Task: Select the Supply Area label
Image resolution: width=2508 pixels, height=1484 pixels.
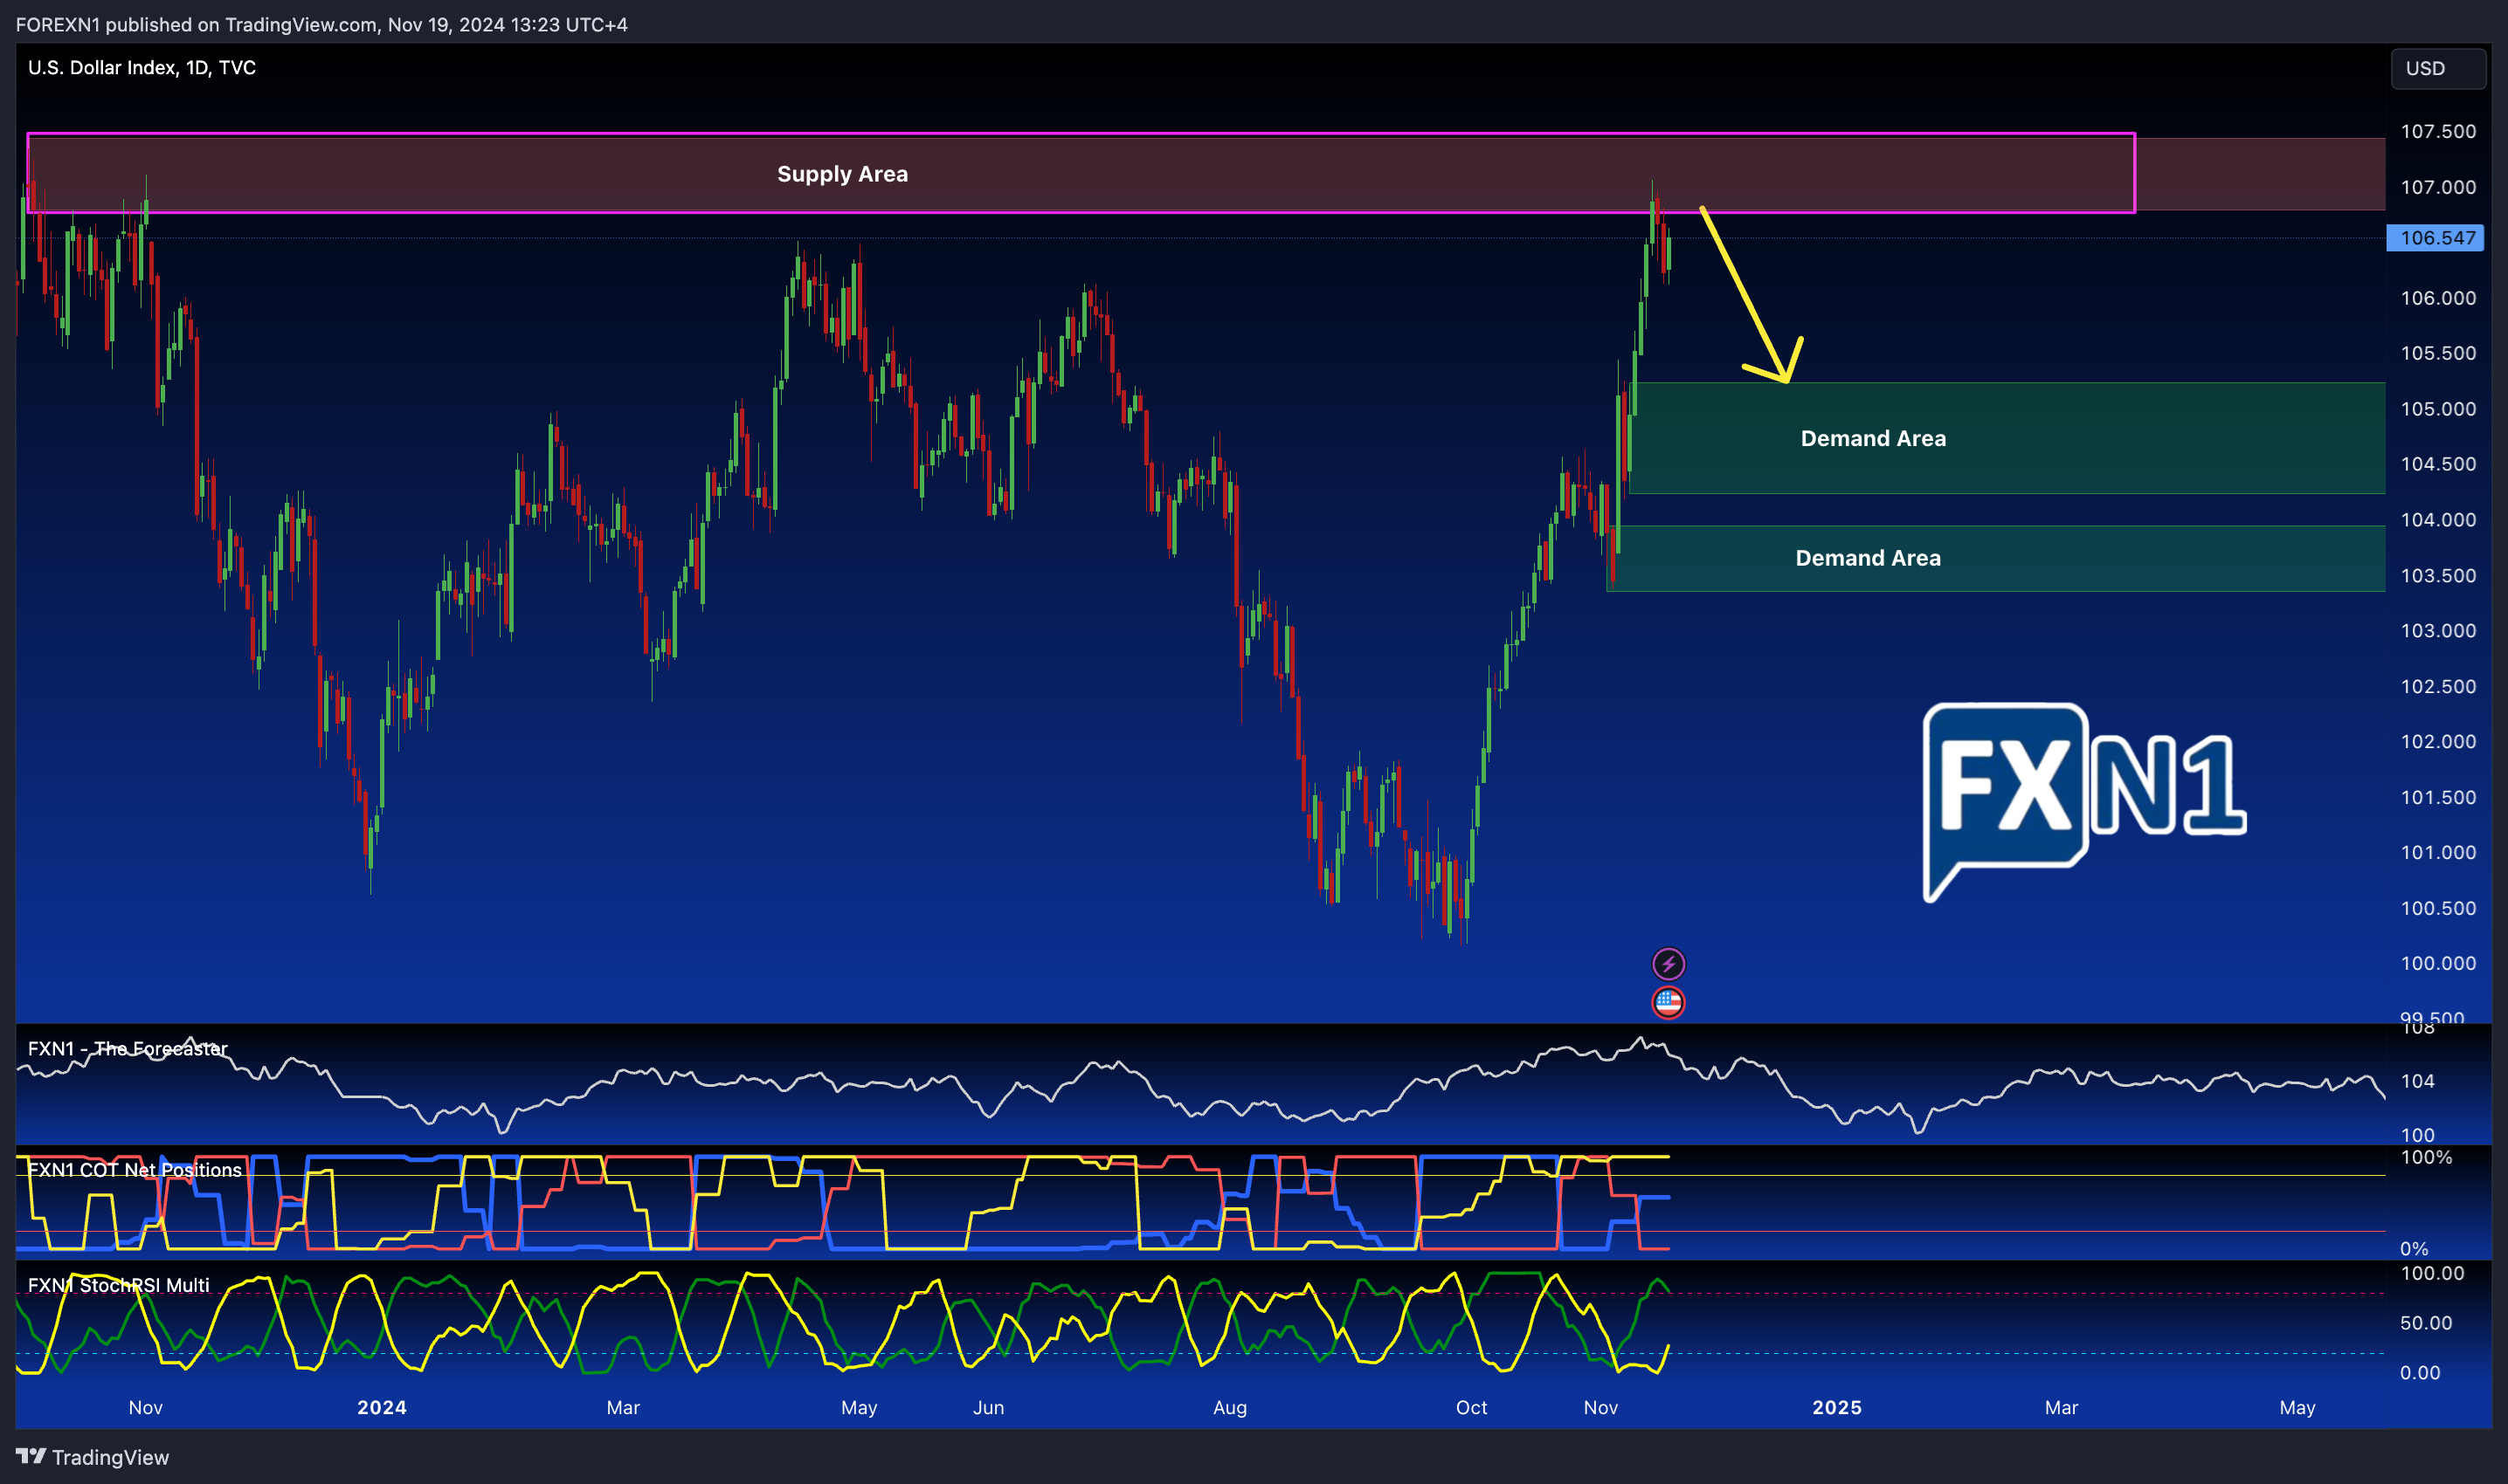Action: point(842,174)
